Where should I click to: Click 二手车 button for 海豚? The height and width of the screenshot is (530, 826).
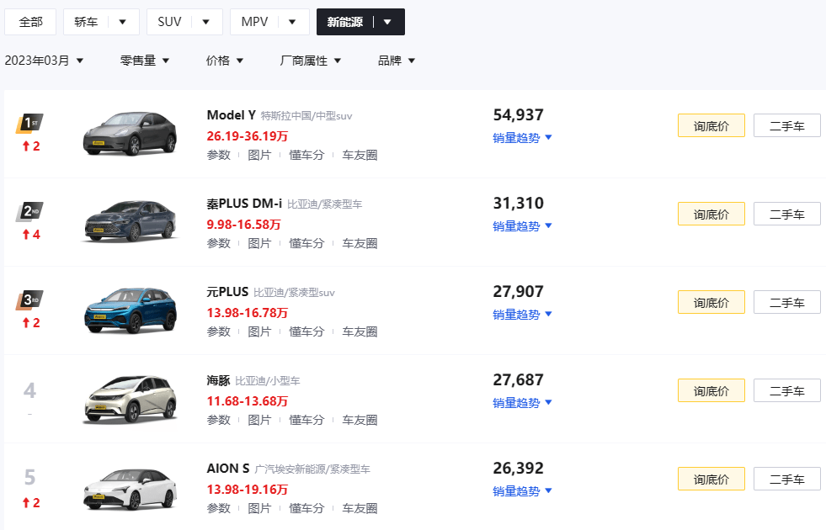point(787,391)
